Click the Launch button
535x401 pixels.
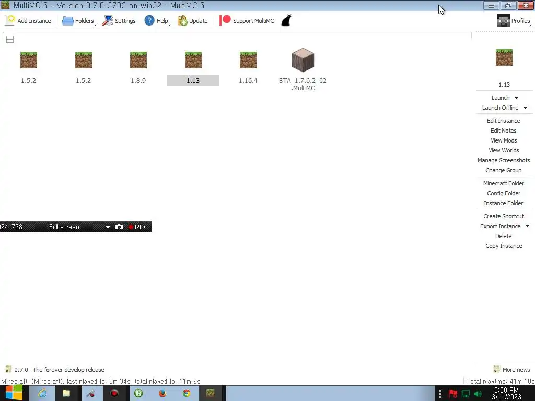click(501, 98)
